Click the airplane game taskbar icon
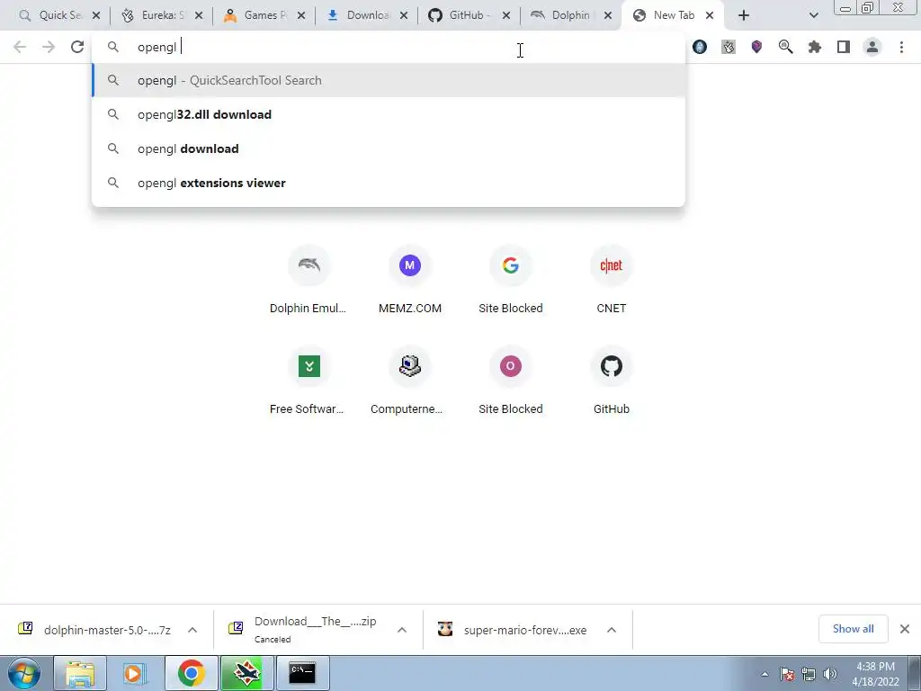921x691 pixels. tap(246, 673)
